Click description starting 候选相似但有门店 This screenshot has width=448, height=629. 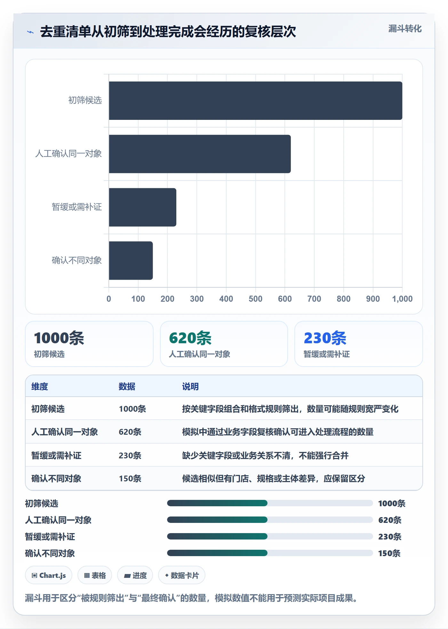[274, 478]
